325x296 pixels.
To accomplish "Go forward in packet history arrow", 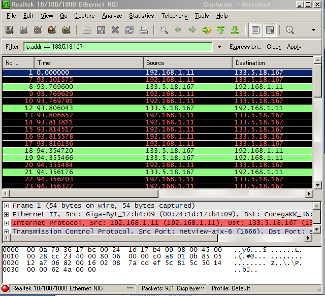I will [192, 30].
